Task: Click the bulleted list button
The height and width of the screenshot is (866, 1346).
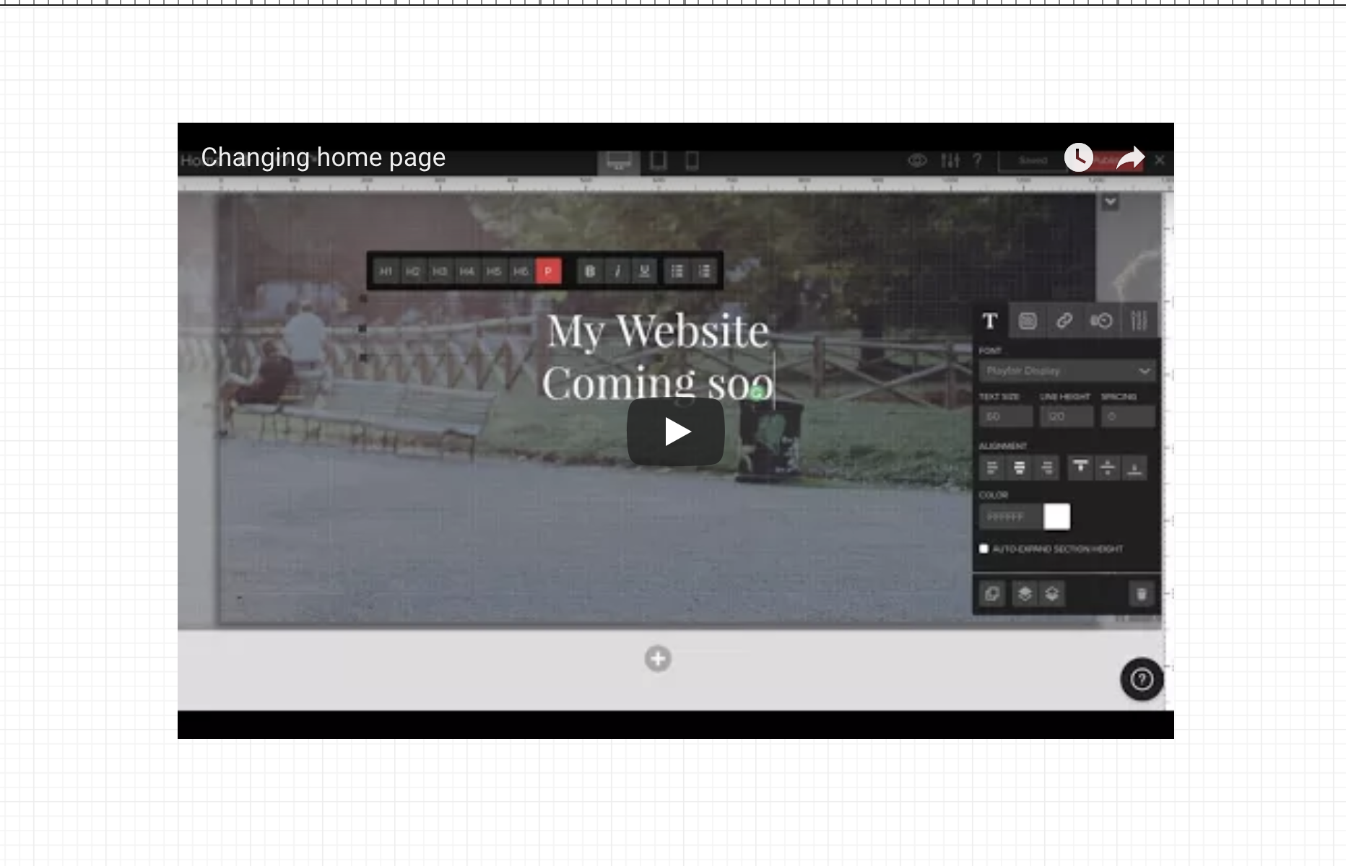Action: (677, 271)
